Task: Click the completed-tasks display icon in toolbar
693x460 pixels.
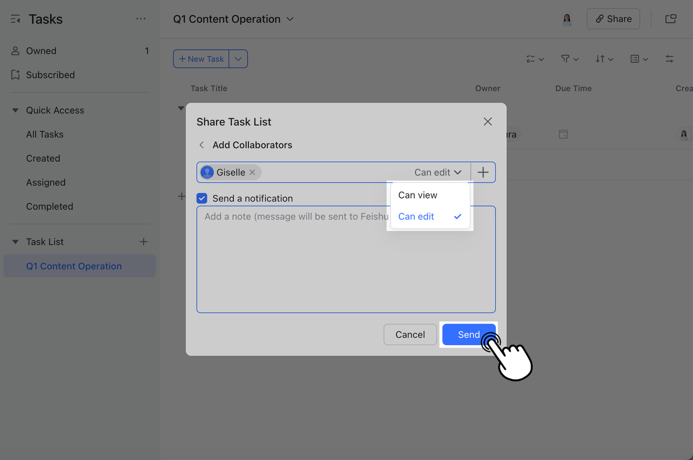Action: pyautogui.click(x=531, y=58)
